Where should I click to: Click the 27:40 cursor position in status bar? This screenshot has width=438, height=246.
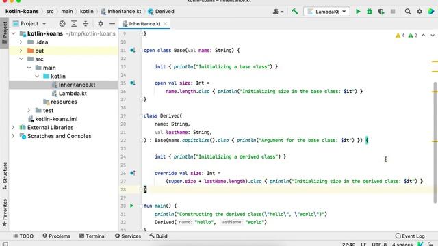[x=348, y=245]
